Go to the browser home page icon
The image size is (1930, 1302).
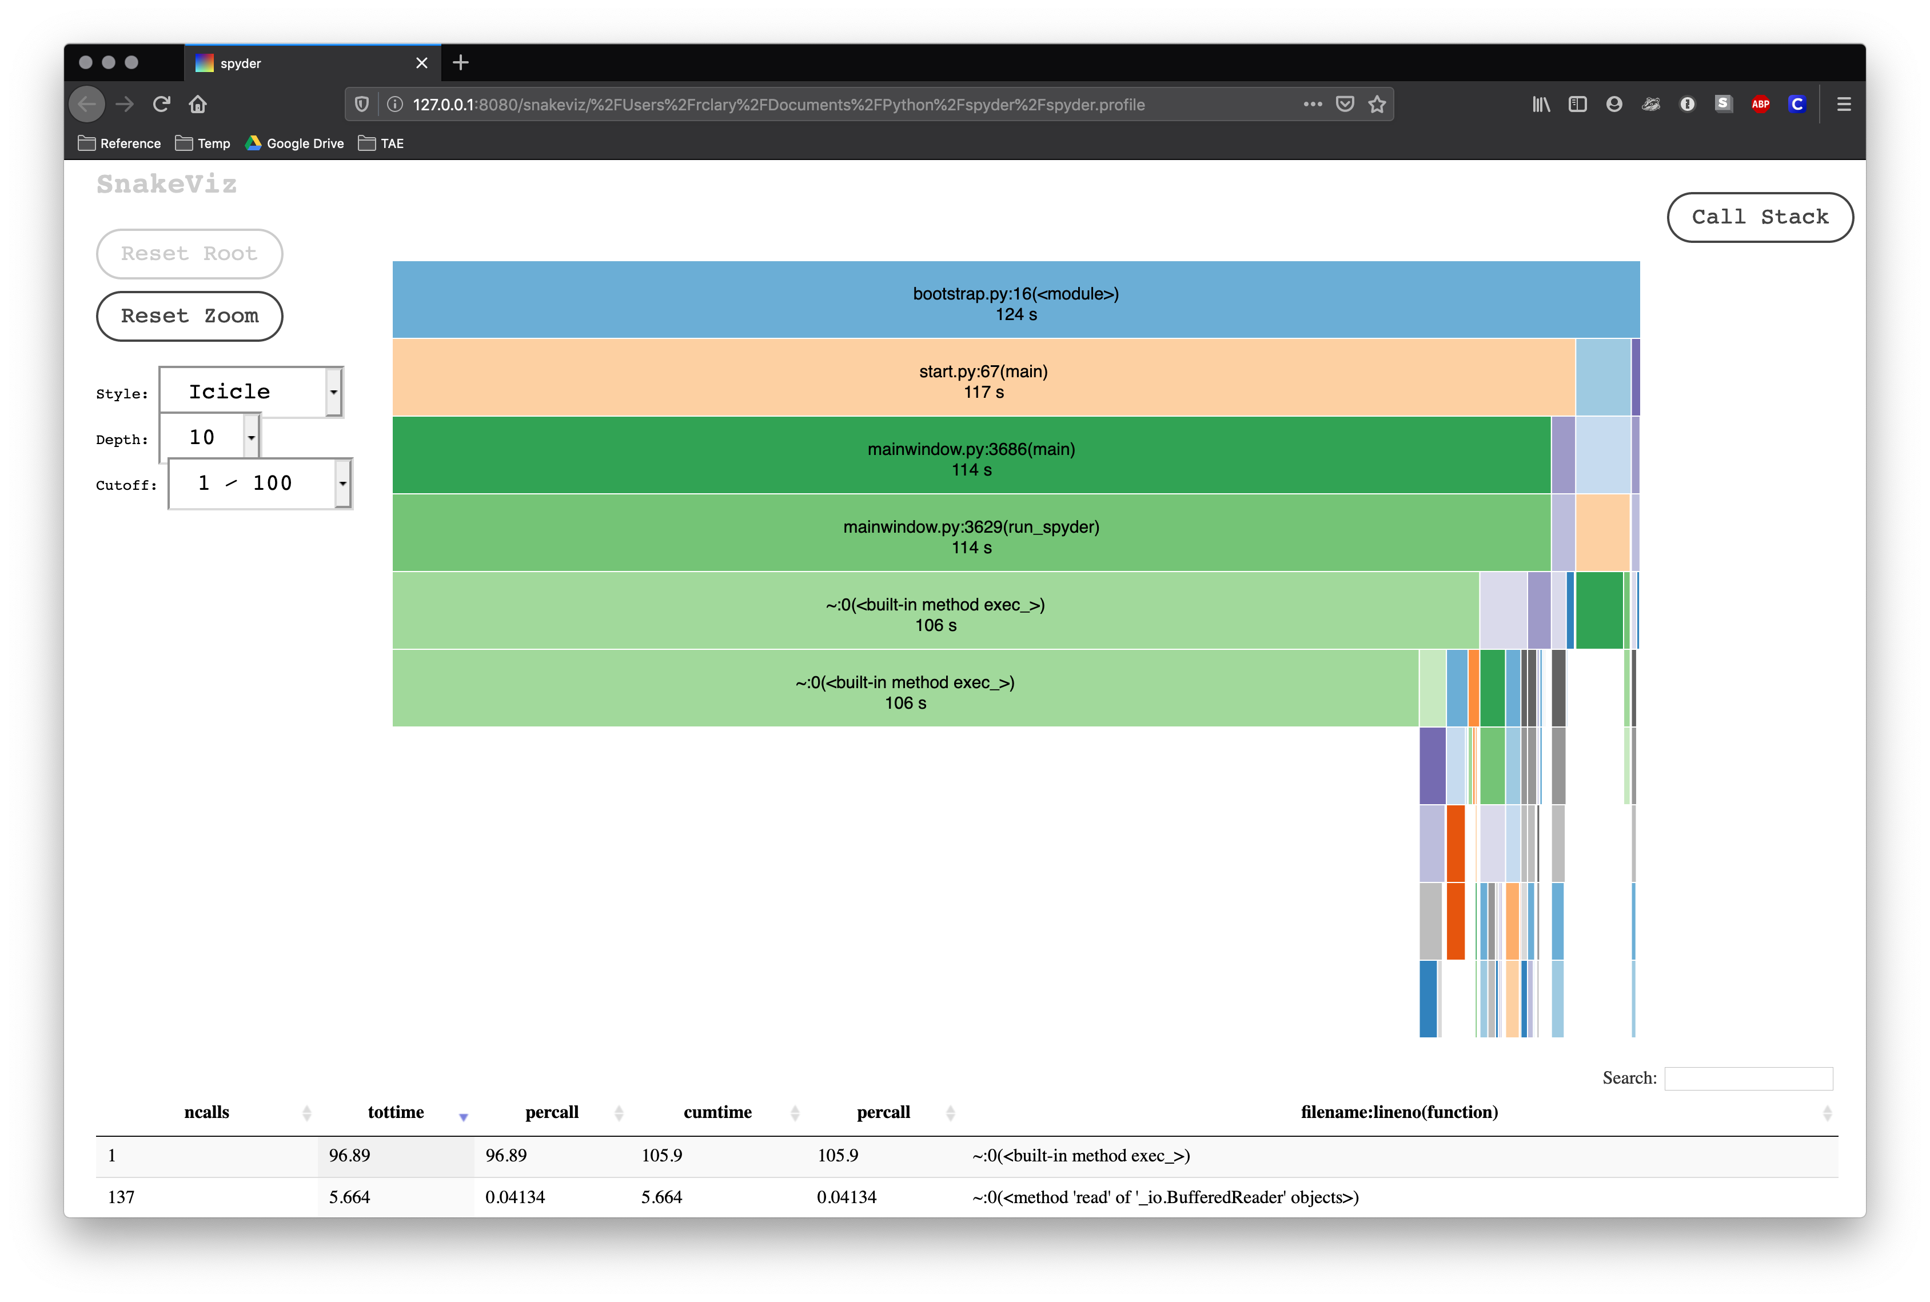pos(198,105)
